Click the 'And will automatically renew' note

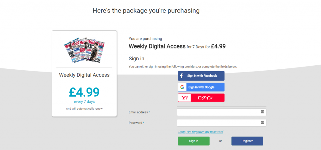click(84, 109)
